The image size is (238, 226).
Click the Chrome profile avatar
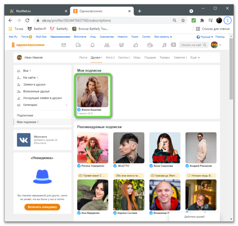[219, 20]
